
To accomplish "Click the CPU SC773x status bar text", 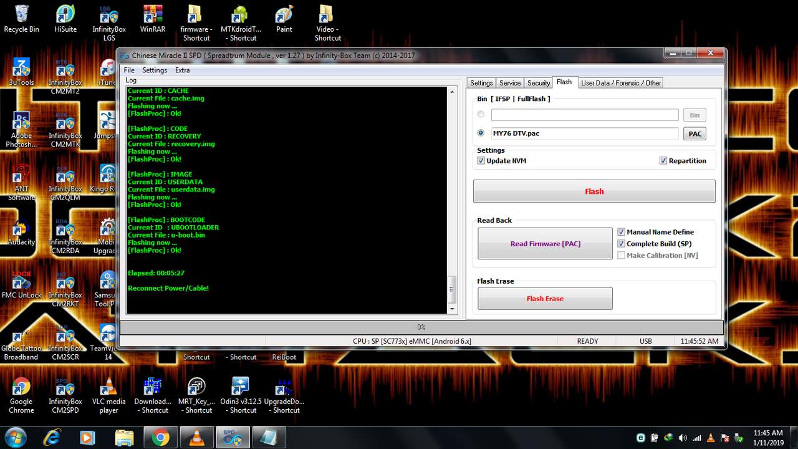I will pyautogui.click(x=412, y=341).
